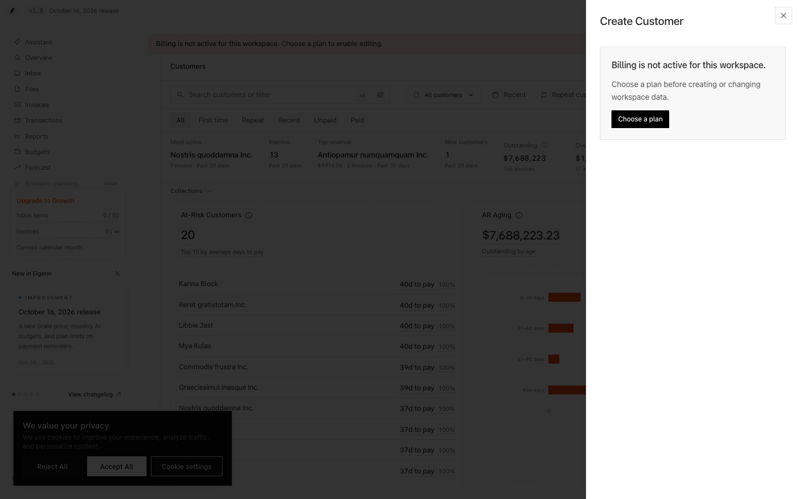
Task: Open Cookie settings
Action: click(x=186, y=467)
